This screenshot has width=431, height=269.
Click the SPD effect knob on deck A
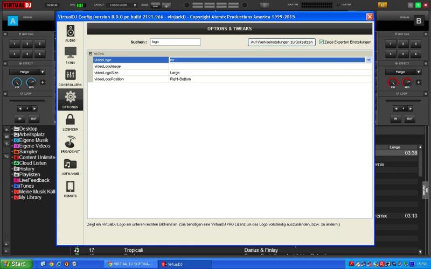click(x=31, y=82)
